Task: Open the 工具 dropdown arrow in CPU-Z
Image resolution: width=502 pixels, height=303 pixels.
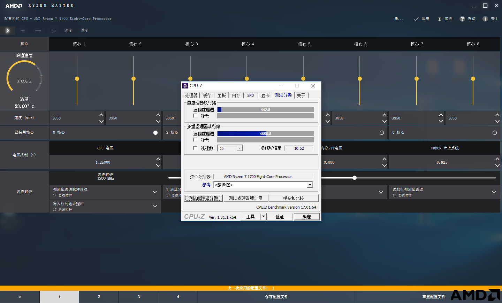Action: (264, 217)
